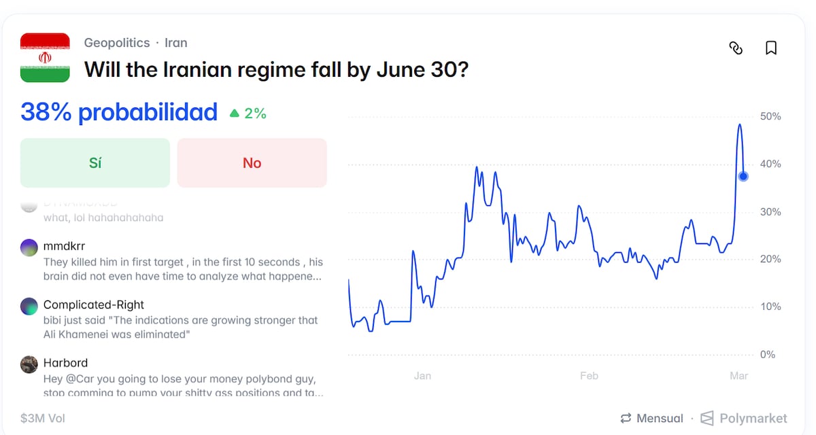Click the Polymarket logo icon
This screenshot has height=435, width=816.
click(707, 418)
